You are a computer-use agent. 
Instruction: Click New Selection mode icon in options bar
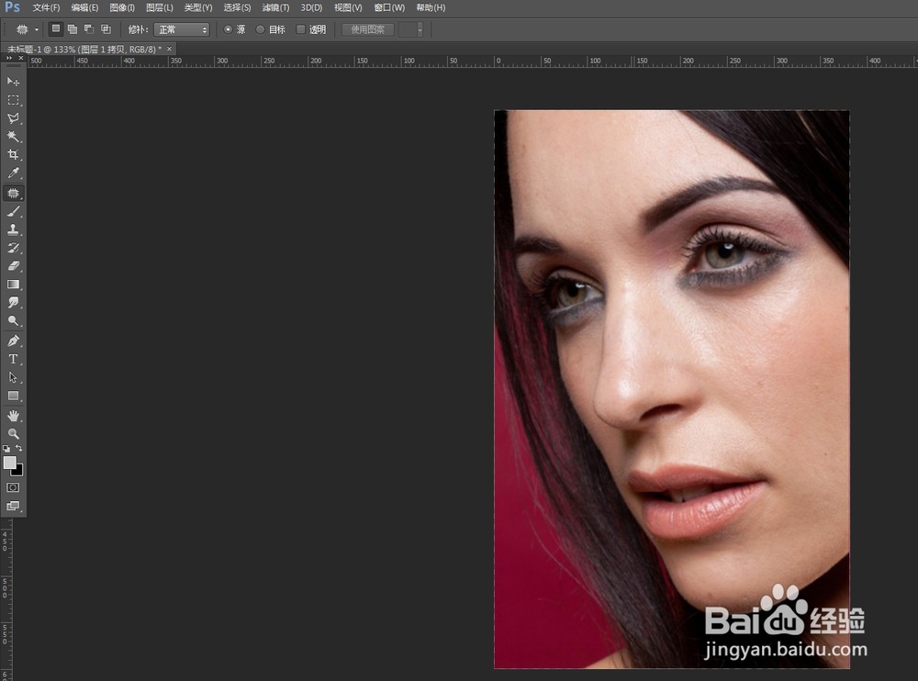pyautogui.click(x=56, y=28)
